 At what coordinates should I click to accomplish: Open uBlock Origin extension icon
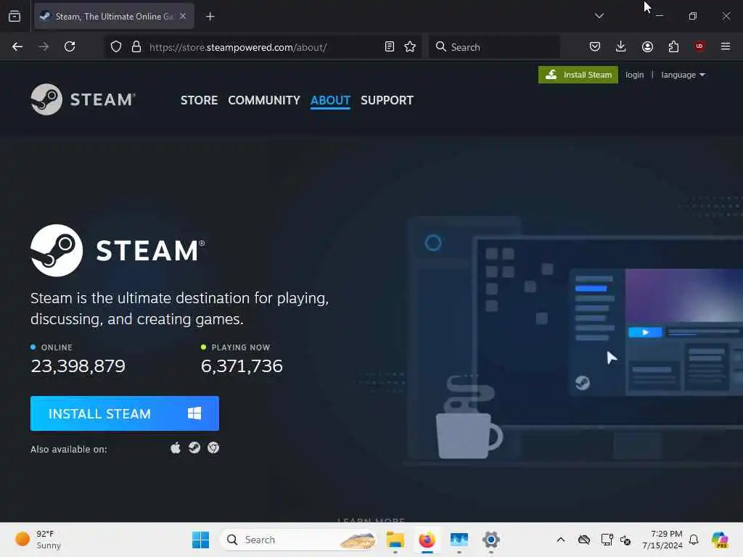point(699,46)
